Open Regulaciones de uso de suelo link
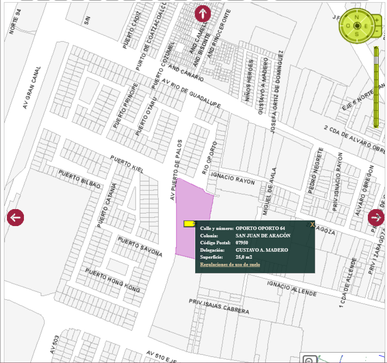This screenshot has width=387, height=363. point(230,264)
